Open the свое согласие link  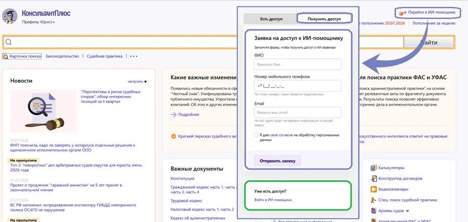click(281, 135)
